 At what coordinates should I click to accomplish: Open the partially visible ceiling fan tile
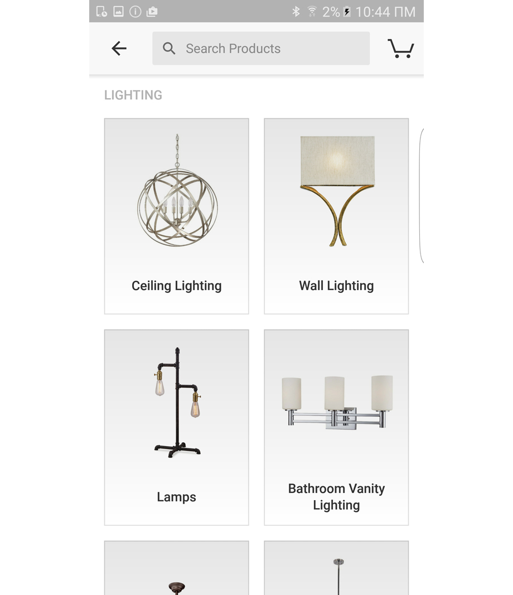[176, 568]
